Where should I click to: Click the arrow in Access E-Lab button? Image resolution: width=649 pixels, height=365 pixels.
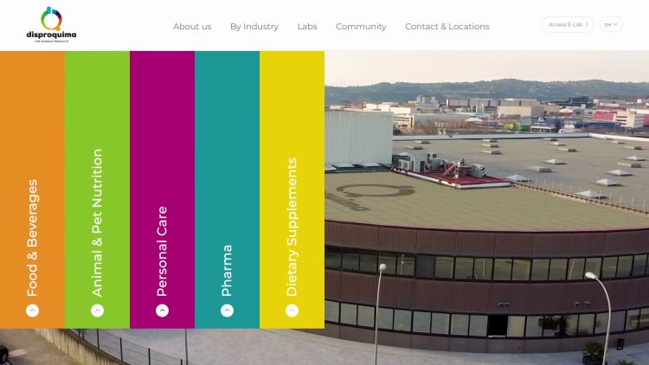coord(587,24)
